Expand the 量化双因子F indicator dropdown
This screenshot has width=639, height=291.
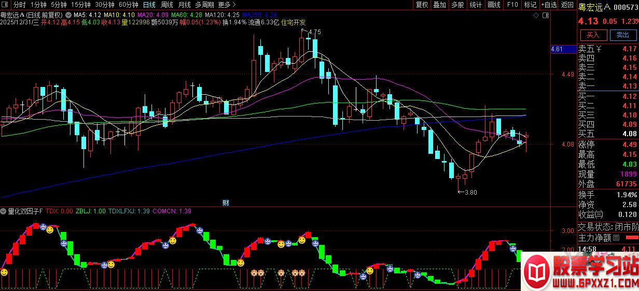click(x=4, y=211)
